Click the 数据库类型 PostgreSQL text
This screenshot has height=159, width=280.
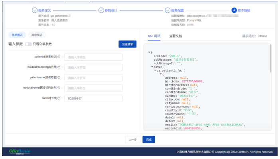pos(186,20)
